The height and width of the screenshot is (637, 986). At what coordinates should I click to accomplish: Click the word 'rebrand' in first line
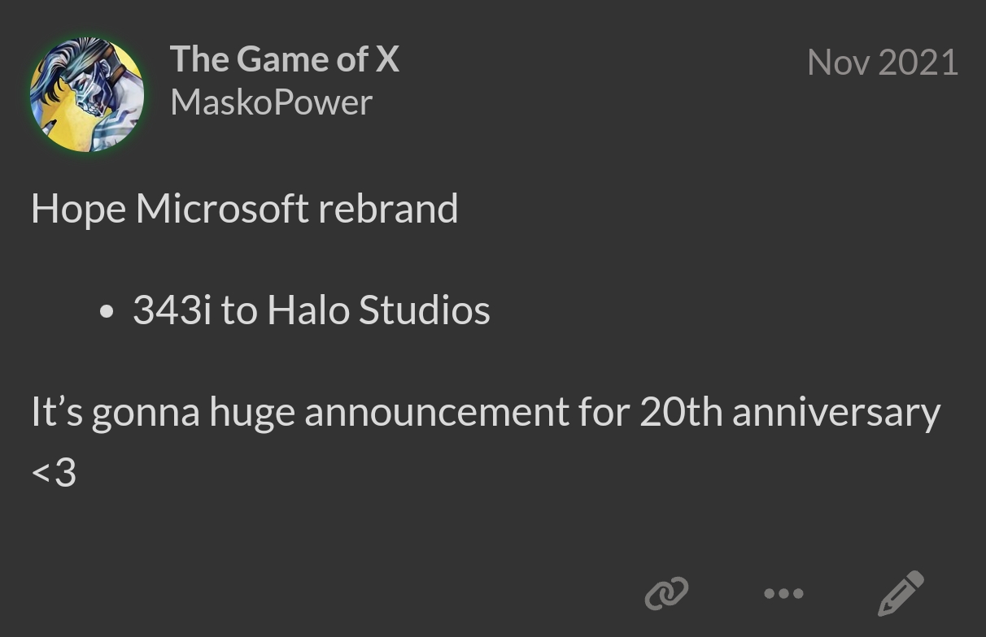(x=388, y=209)
